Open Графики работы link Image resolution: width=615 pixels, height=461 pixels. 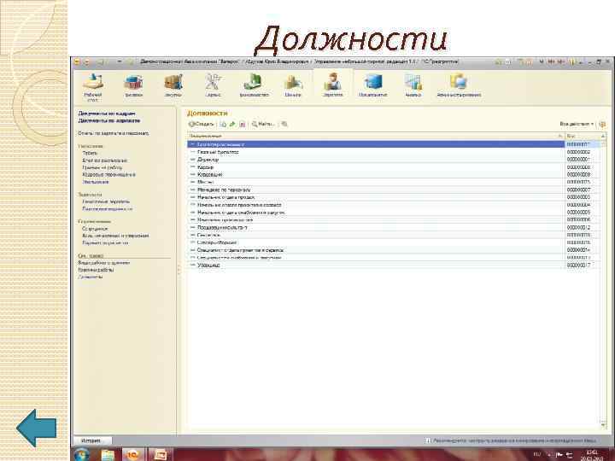(x=96, y=270)
